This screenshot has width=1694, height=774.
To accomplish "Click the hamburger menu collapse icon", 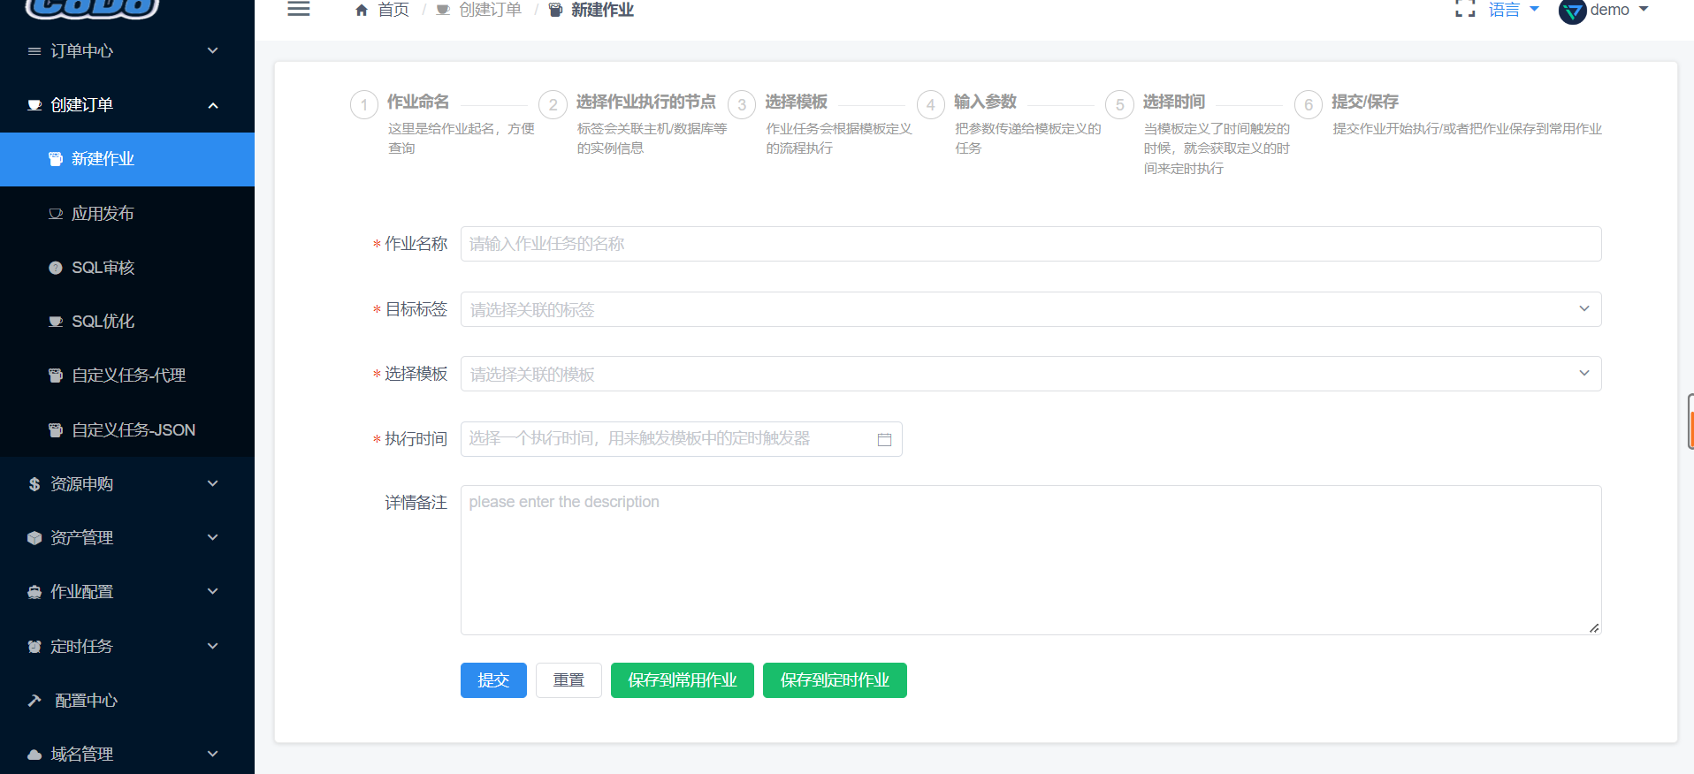I will [299, 9].
